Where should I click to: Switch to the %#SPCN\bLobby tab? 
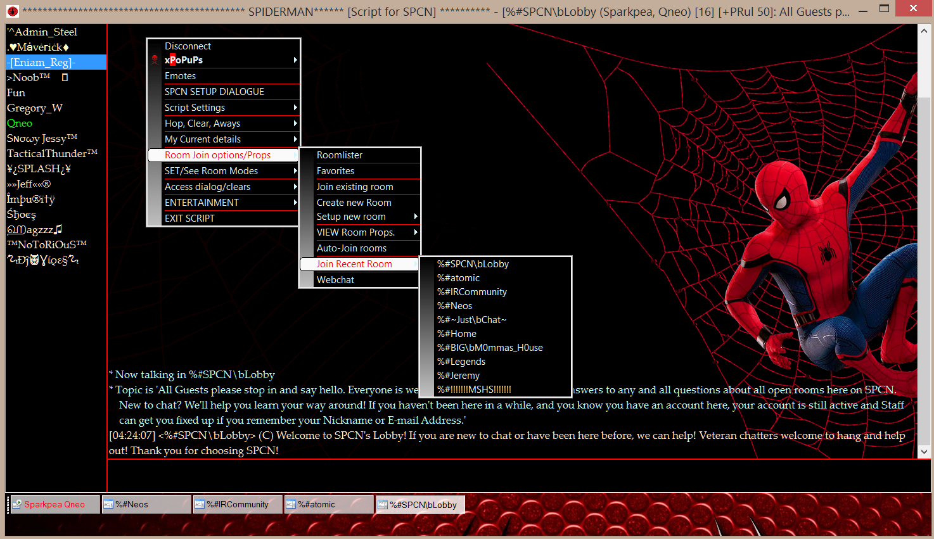pos(421,505)
